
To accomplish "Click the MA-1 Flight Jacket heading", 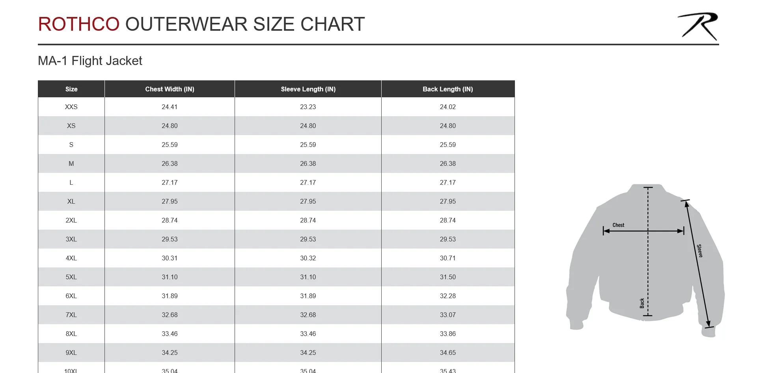I will (90, 61).
